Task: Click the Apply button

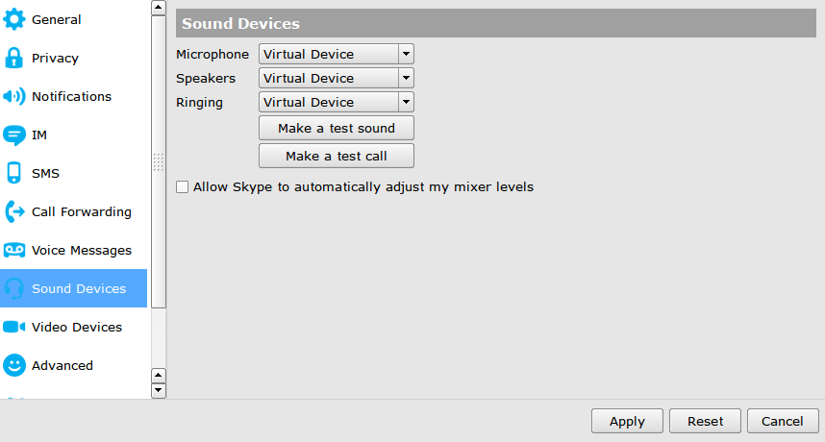Action: tap(627, 421)
